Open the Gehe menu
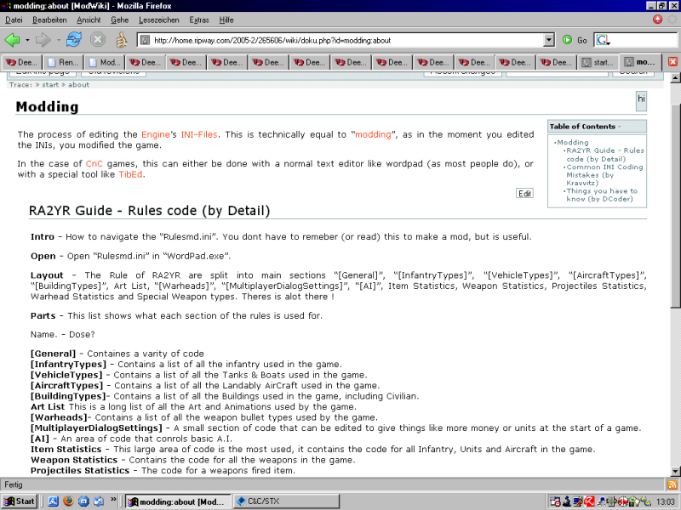Viewport: 681px width, 510px height. [119, 20]
